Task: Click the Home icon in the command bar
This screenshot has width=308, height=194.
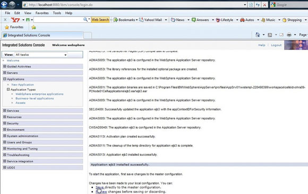Action: tap(258, 35)
